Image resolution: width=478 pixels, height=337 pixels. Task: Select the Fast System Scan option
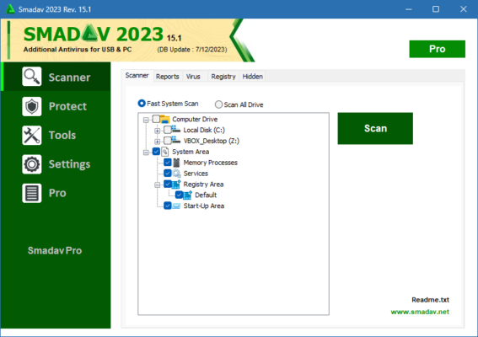click(x=168, y=104)
